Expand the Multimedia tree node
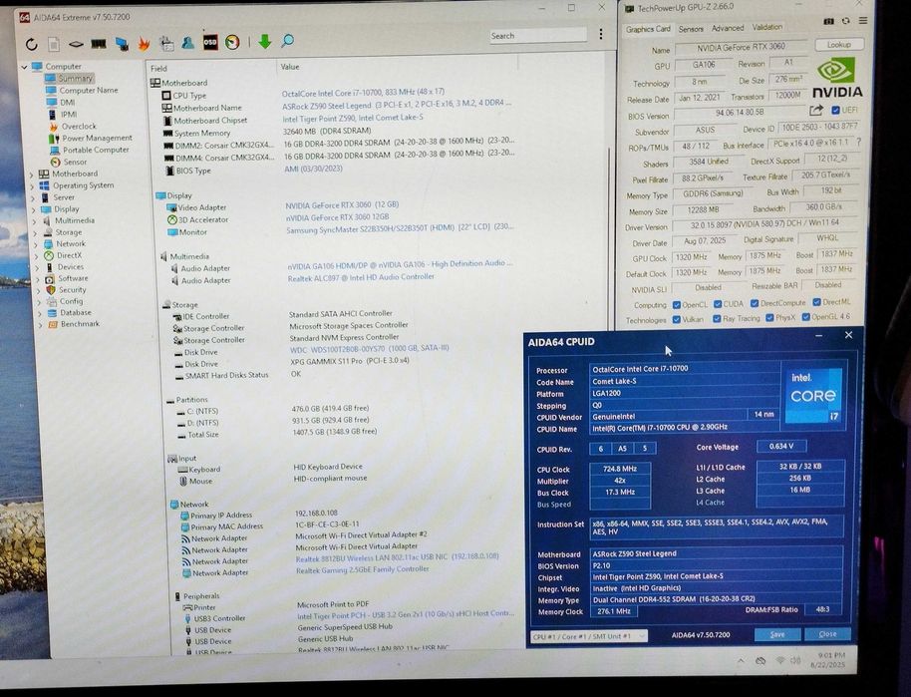This screenshot has width=911, height=697. point(35,221)
